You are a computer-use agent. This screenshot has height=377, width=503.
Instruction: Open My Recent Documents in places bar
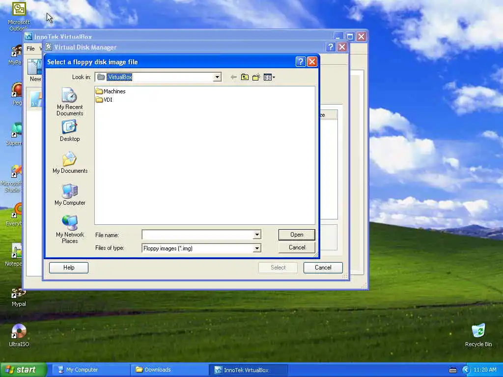tap(70, 102)
